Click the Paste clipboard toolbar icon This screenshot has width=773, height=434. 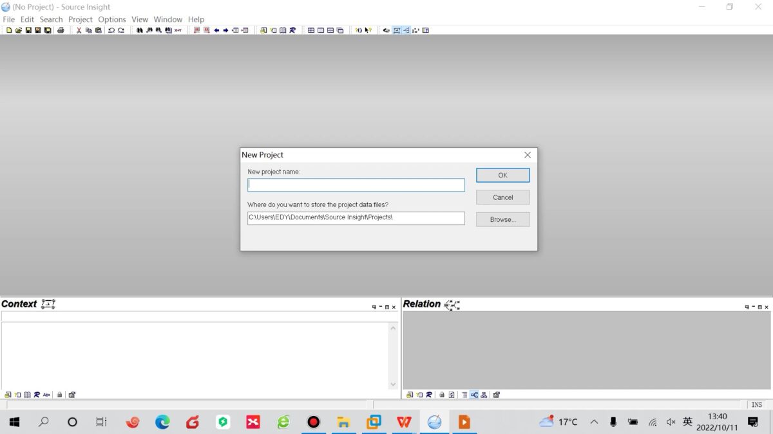pos(98,30)
